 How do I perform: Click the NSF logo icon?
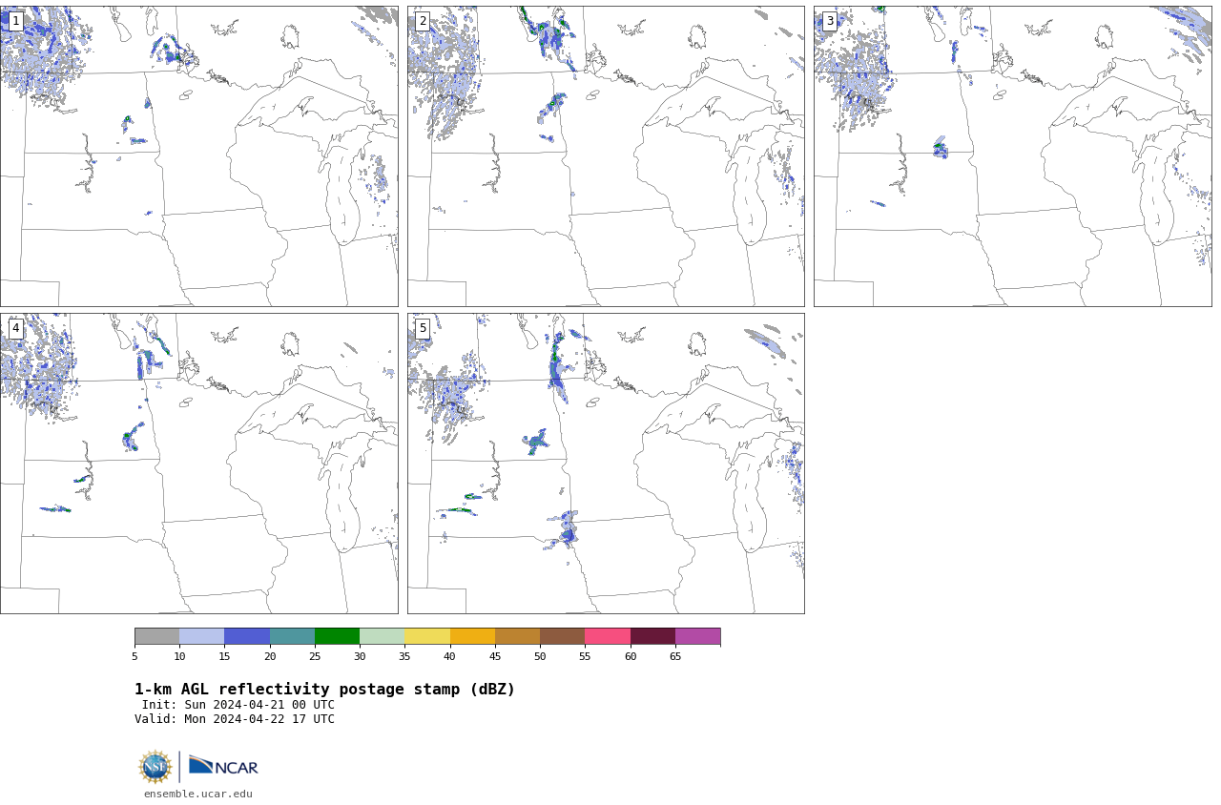click(x=155, y=766)
